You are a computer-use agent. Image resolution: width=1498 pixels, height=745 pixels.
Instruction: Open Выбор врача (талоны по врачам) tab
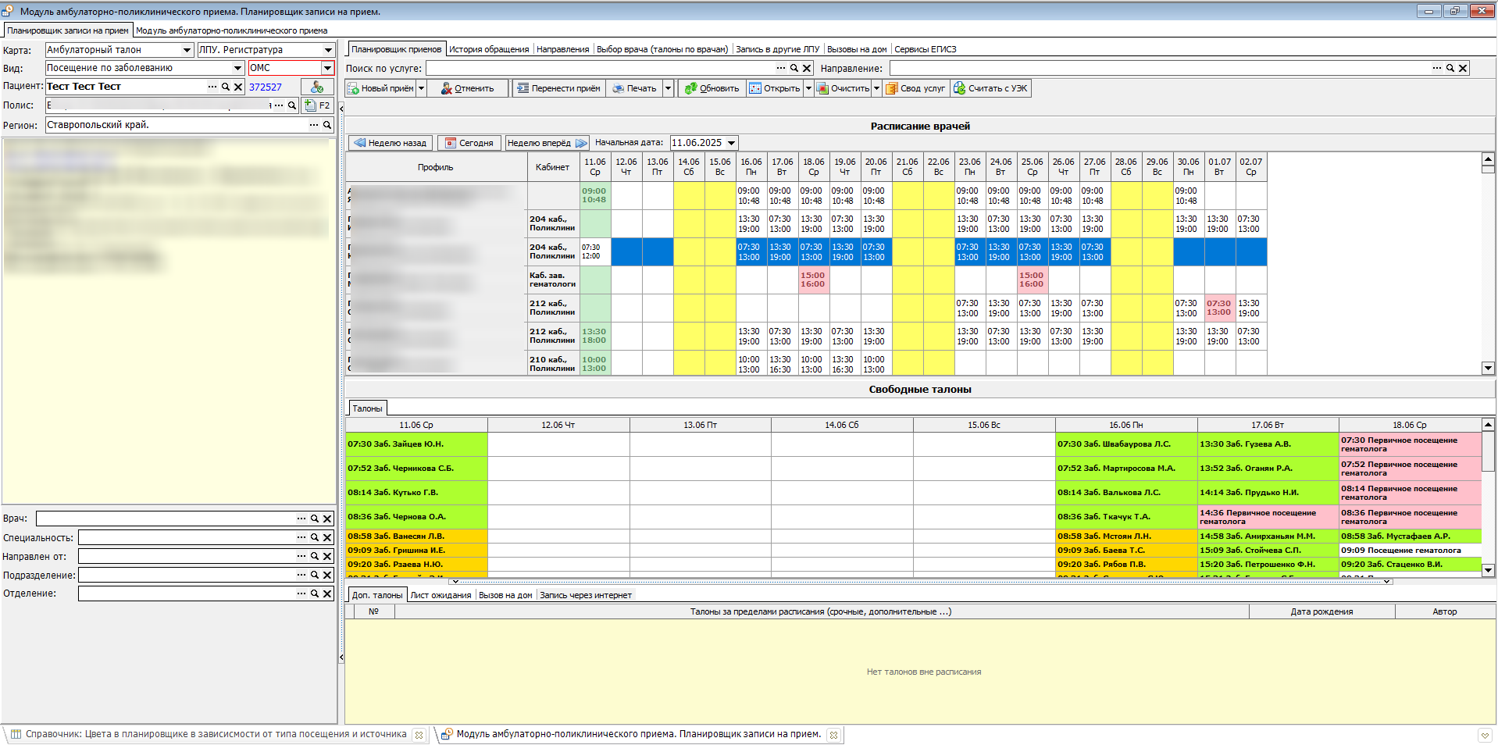click(662, 49)
